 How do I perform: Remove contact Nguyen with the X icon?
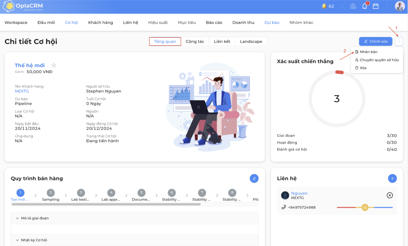(x=390, y=195)
